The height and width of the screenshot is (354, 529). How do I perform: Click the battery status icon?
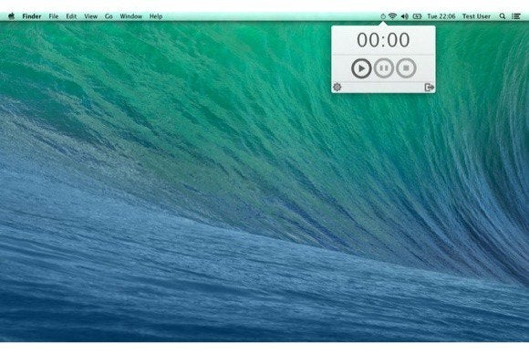(417, 16)
